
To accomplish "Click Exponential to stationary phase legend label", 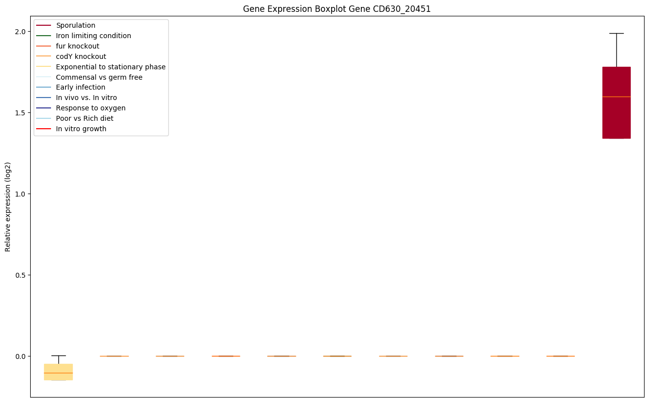I will pyautogui.click(x=110, y=67).
